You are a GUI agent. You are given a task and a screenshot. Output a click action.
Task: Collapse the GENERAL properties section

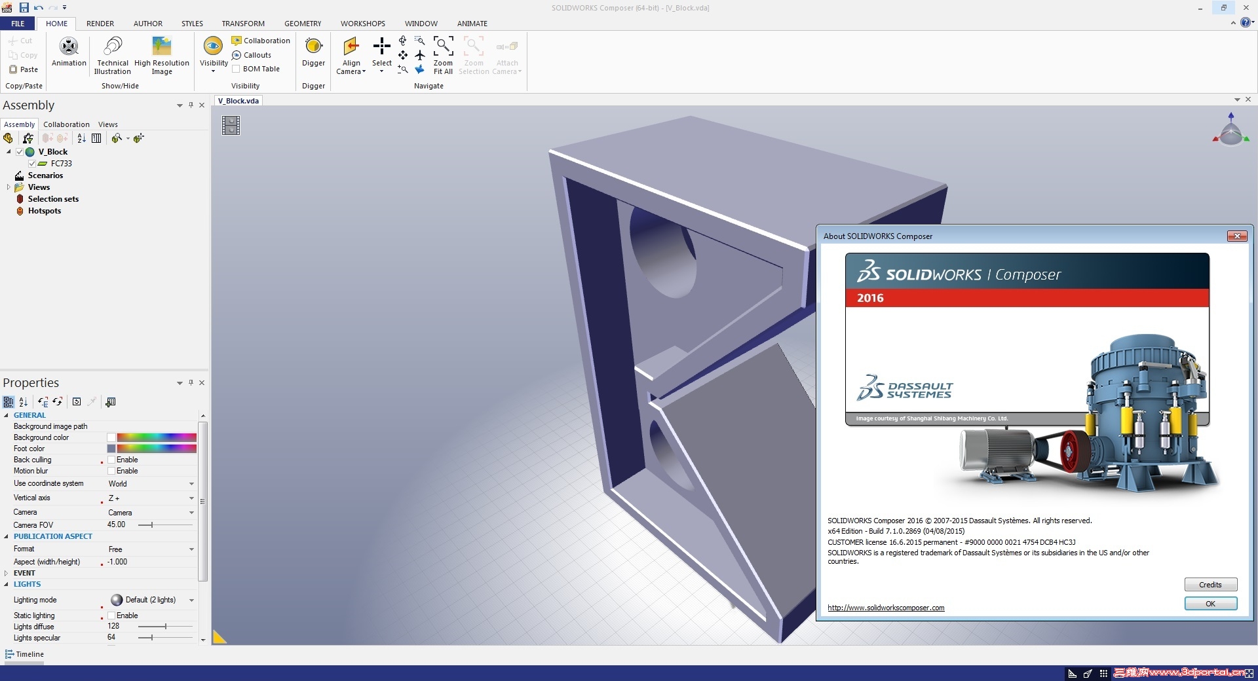pos(7,415)
